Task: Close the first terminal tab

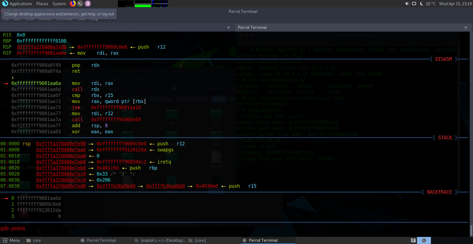Action: [x=229, y=27]
